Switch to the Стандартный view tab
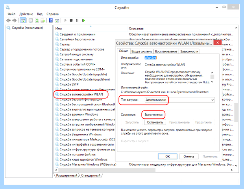The image size is (244, 189). click(x=91, y=176)
